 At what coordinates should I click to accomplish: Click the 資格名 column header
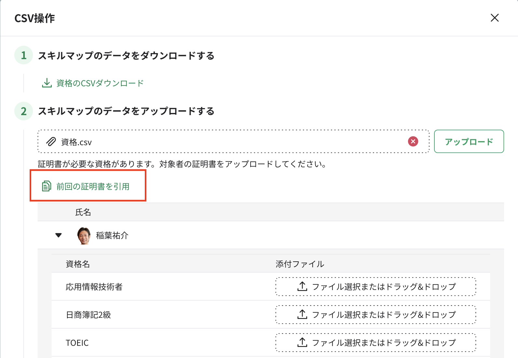(78, 264)
